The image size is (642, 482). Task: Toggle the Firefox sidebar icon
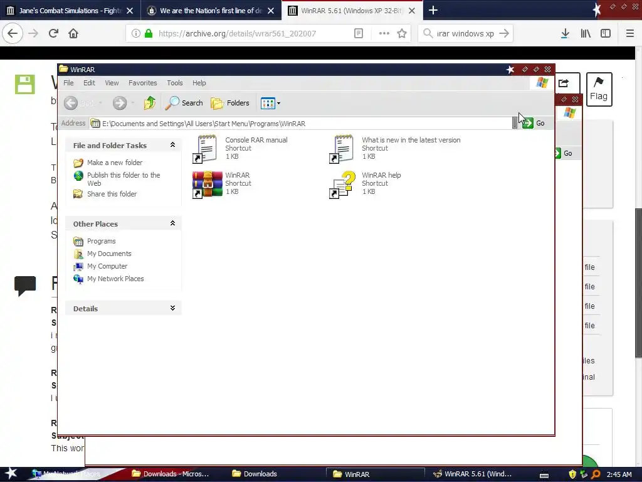[606, 34]
